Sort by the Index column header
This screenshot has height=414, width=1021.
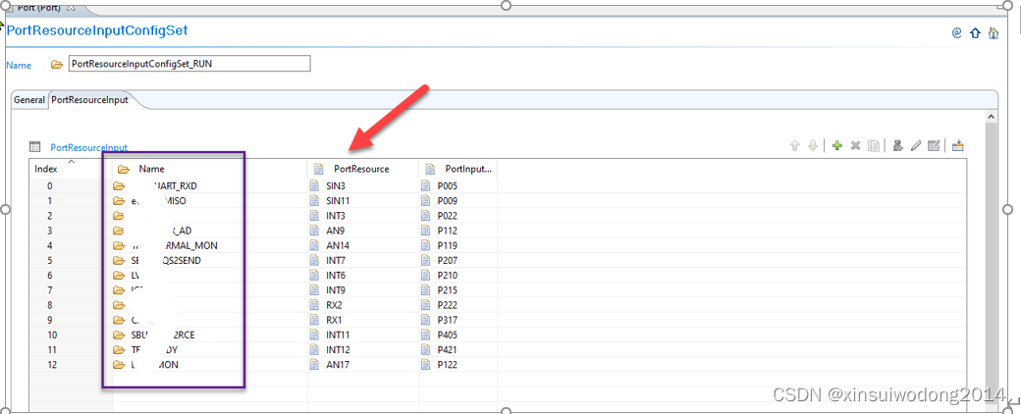[46, 169]
